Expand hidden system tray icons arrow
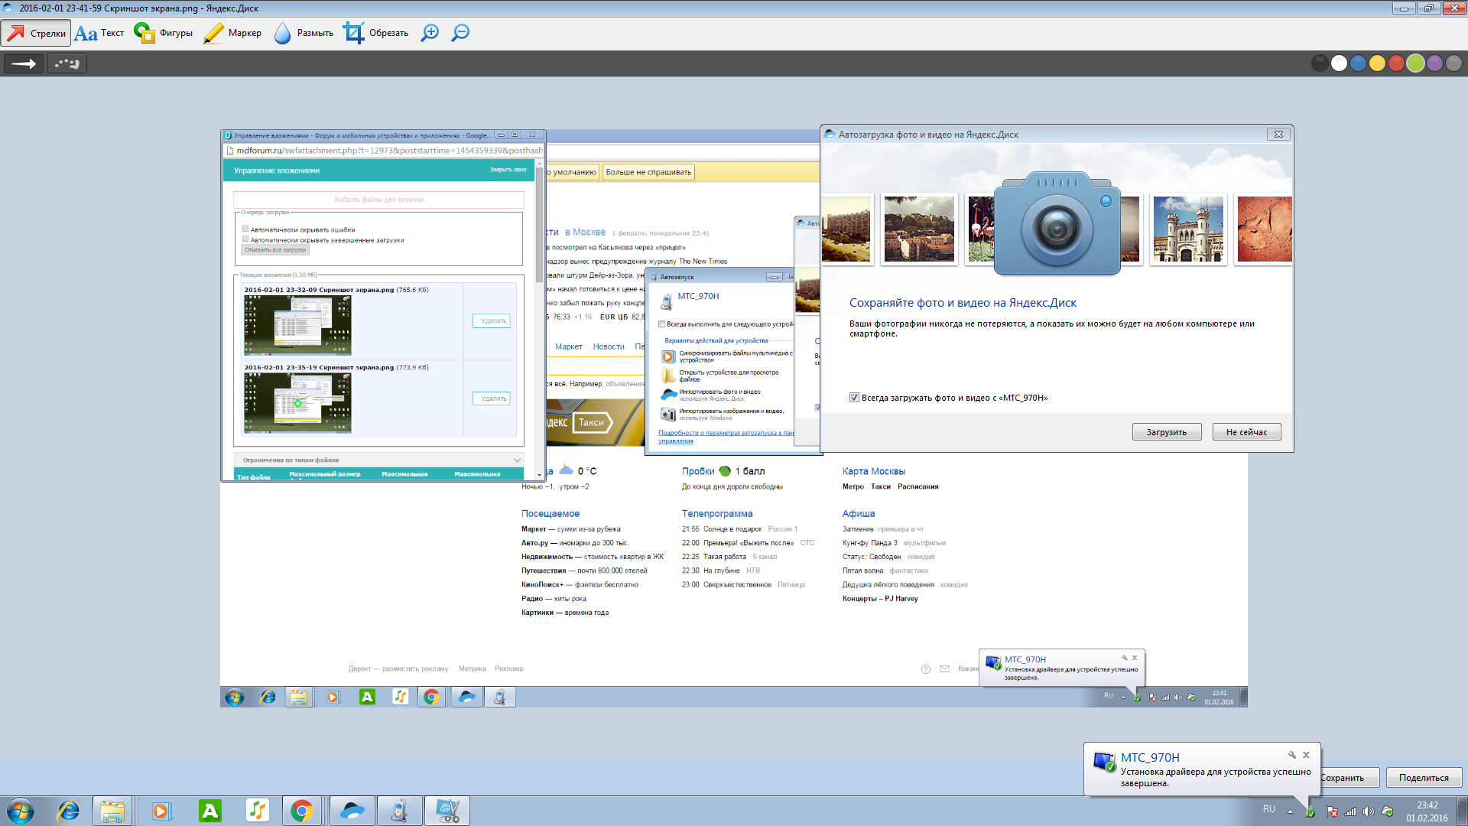The width and height of the screenshot is (1468, 826). [1290, 811]
